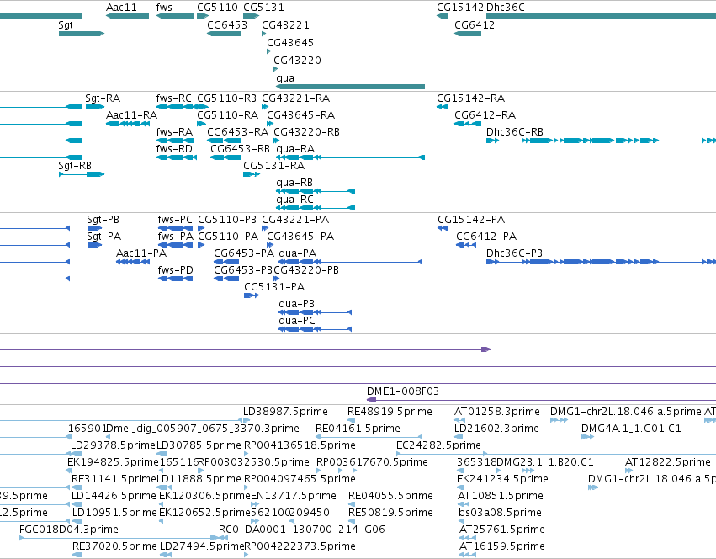This screenshot has width=716, height=559.
Task: Click protein CG43220-PB
Action: point(276,279)
